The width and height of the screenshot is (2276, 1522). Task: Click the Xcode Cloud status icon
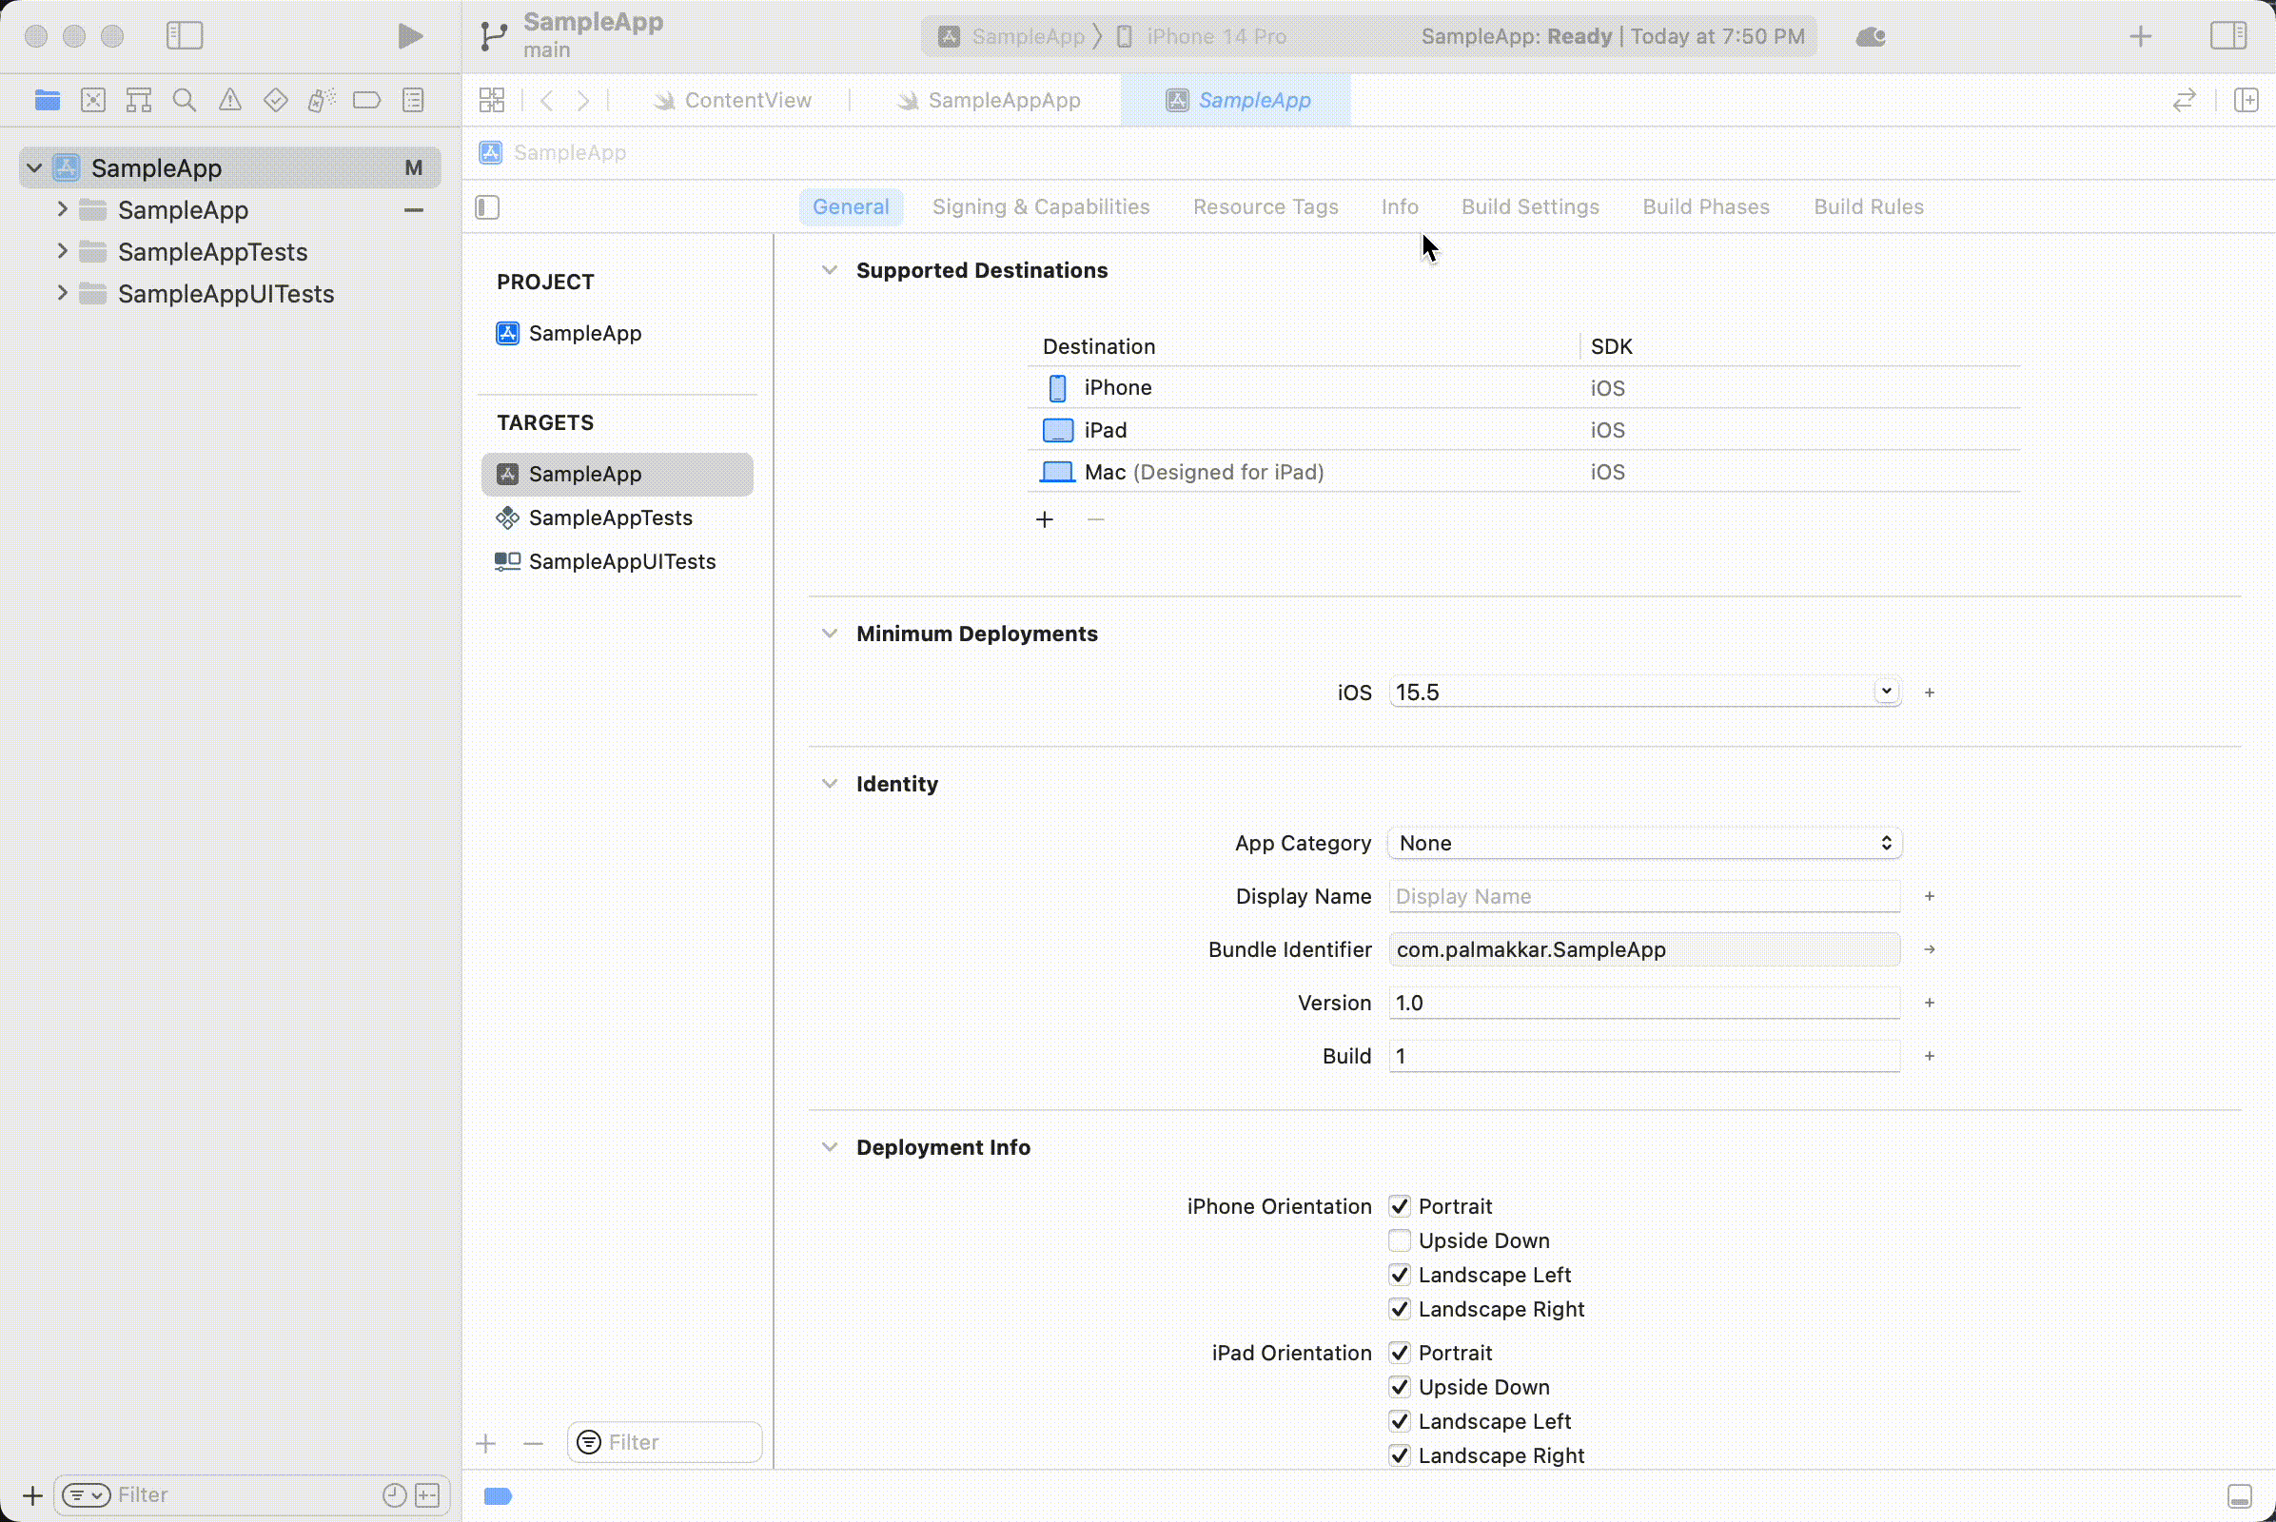[x=1870, y=37]
